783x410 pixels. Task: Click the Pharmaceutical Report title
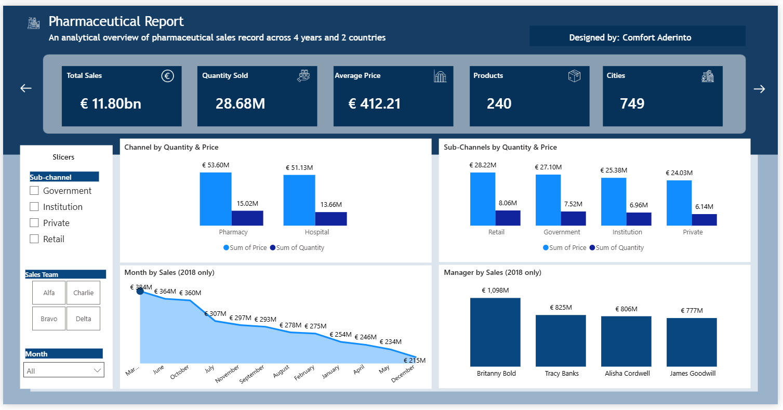(116, 21)
